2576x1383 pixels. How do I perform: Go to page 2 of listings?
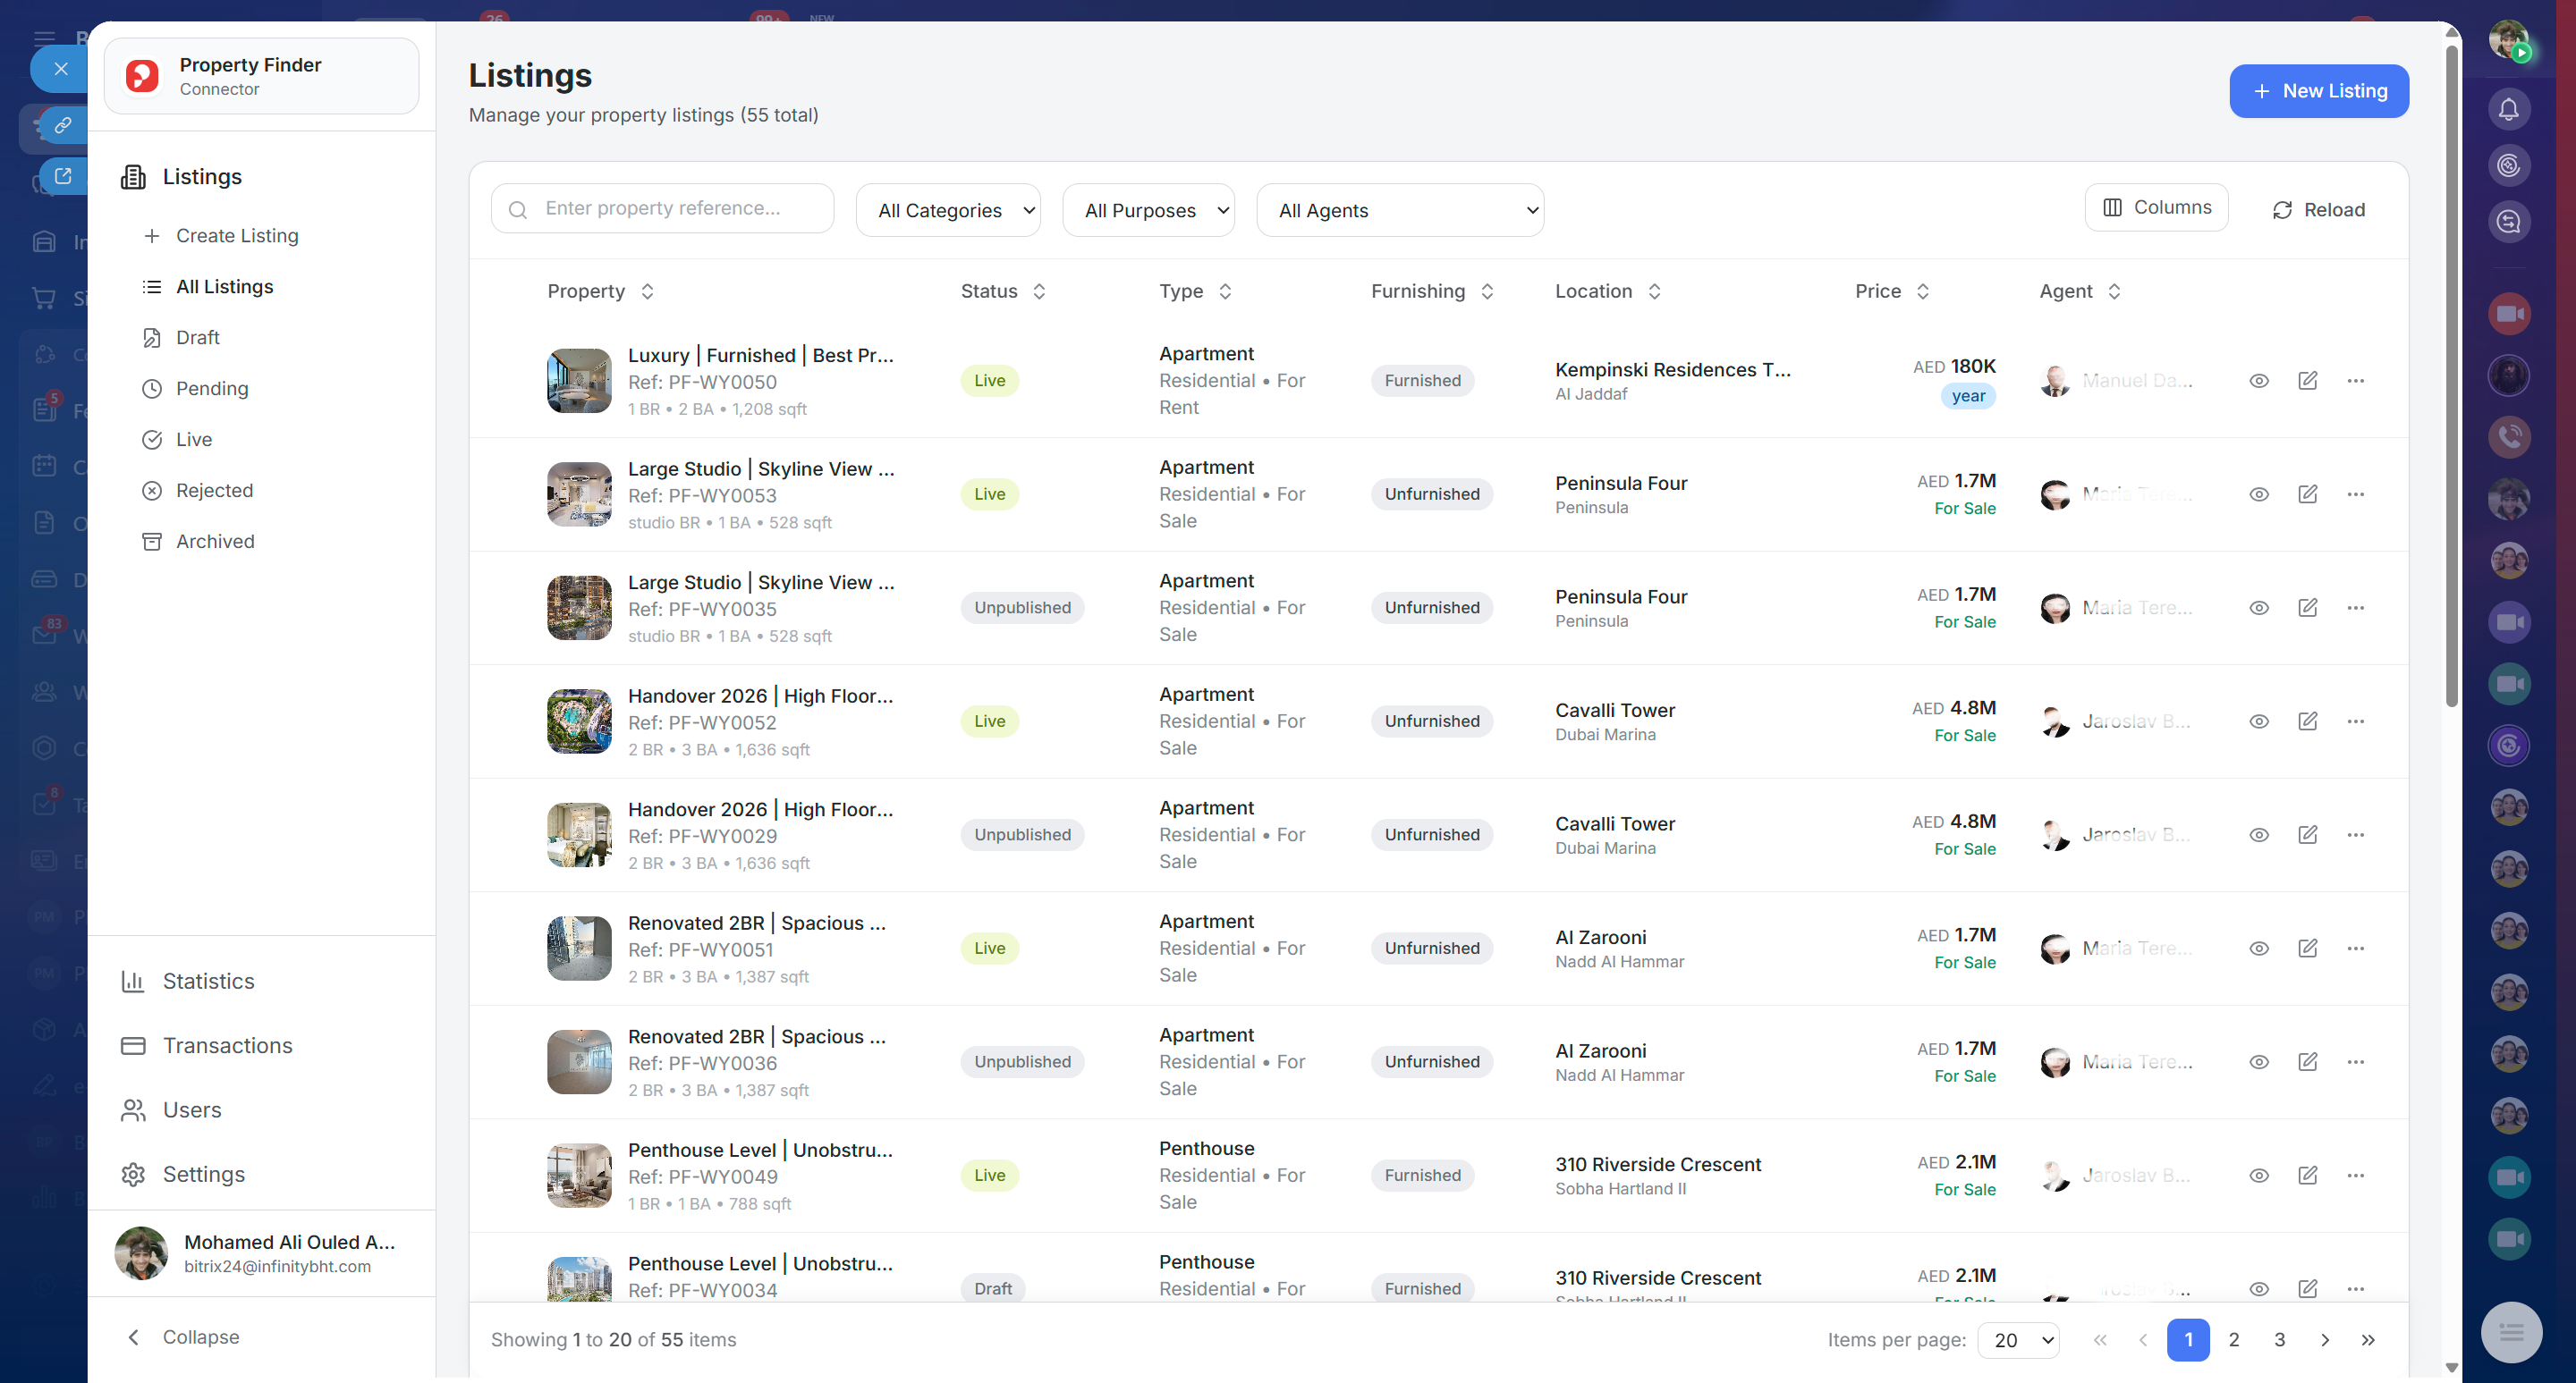coord(2233,1340)
